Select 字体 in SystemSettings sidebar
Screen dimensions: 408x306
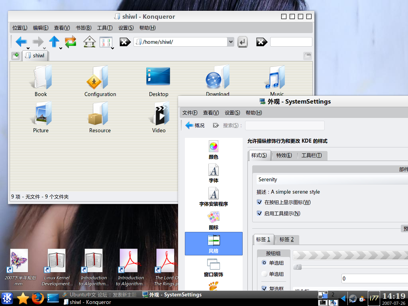coord(214,173)
